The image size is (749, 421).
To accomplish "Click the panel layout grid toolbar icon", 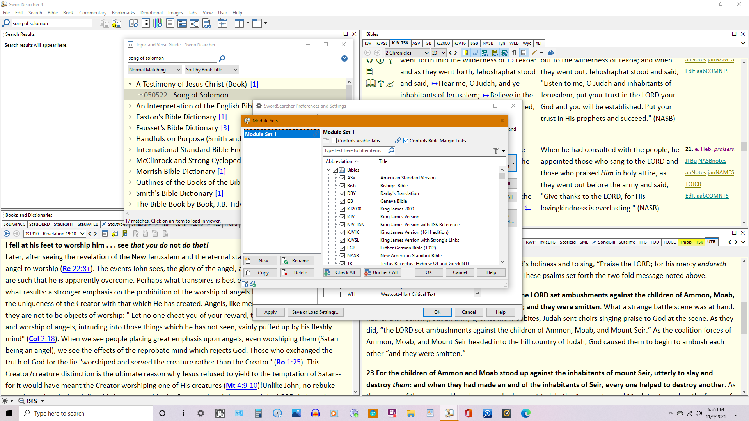I will pos(239,23).
